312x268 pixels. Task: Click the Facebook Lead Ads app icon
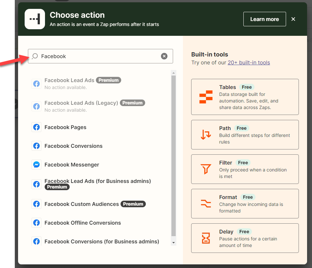pos(36,84)
